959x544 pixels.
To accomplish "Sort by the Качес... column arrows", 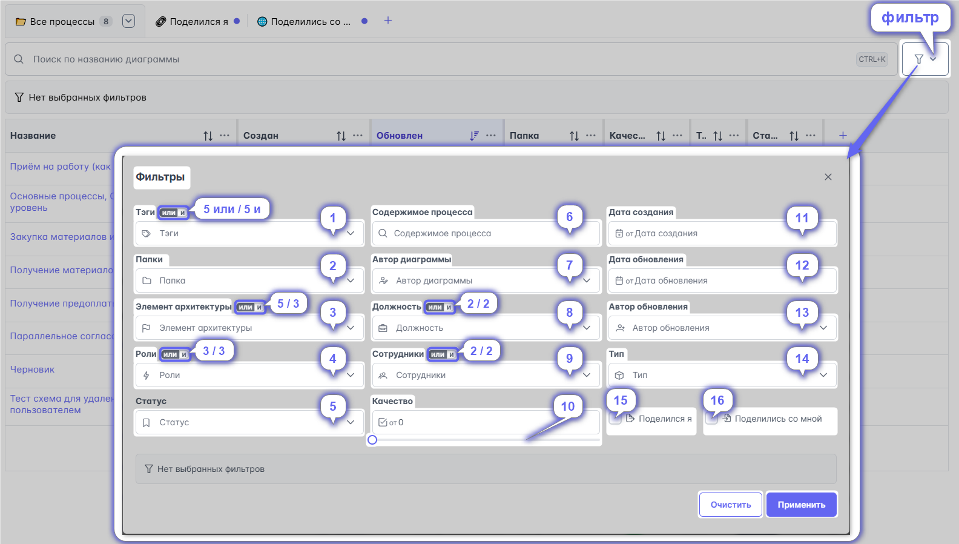I will click(x=661, y=136).
